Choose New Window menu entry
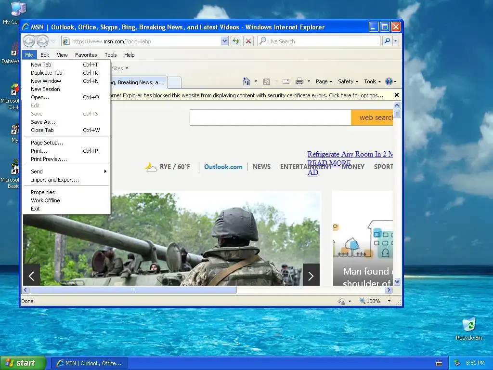 (x=66, y=81)
